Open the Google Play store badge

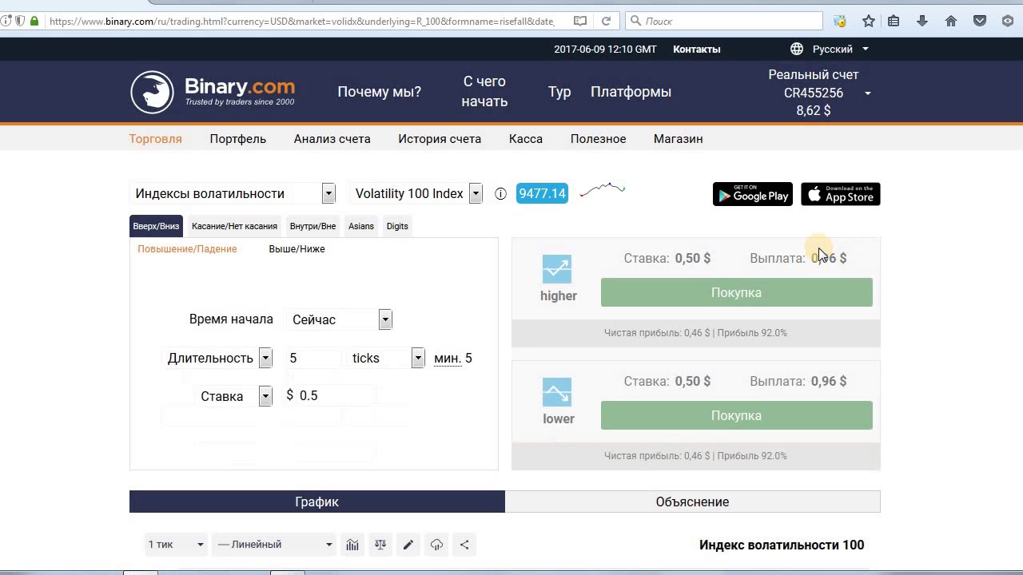coord(753,194)
